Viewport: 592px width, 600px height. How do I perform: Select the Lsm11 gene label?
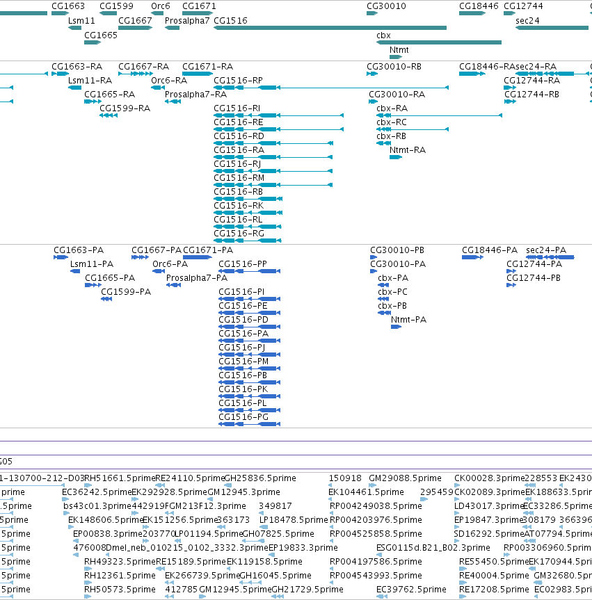point(81,21)
